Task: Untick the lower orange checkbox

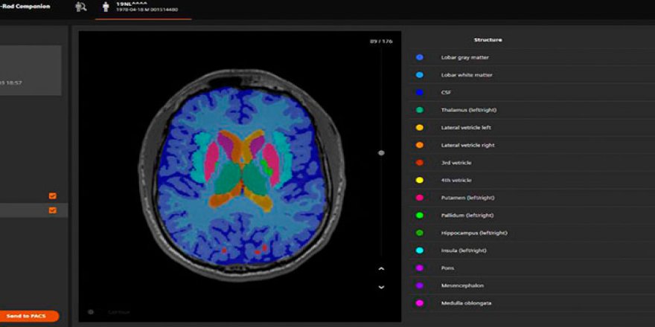Action: click(52, 210)
